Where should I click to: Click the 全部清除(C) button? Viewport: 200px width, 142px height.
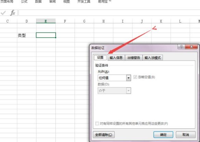pos(104,135)
